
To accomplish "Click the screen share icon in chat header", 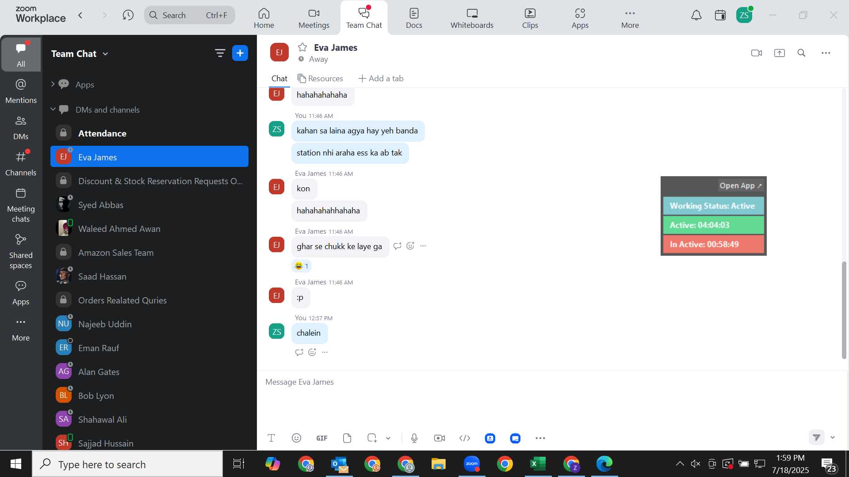I will [x=779, y=53].
